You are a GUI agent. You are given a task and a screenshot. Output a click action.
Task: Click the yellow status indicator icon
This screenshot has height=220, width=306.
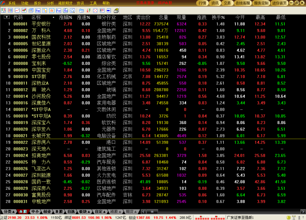click(289, 218)
